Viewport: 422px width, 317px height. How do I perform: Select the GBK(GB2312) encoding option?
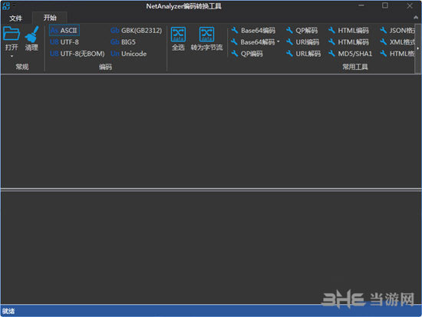coord(136,31)
